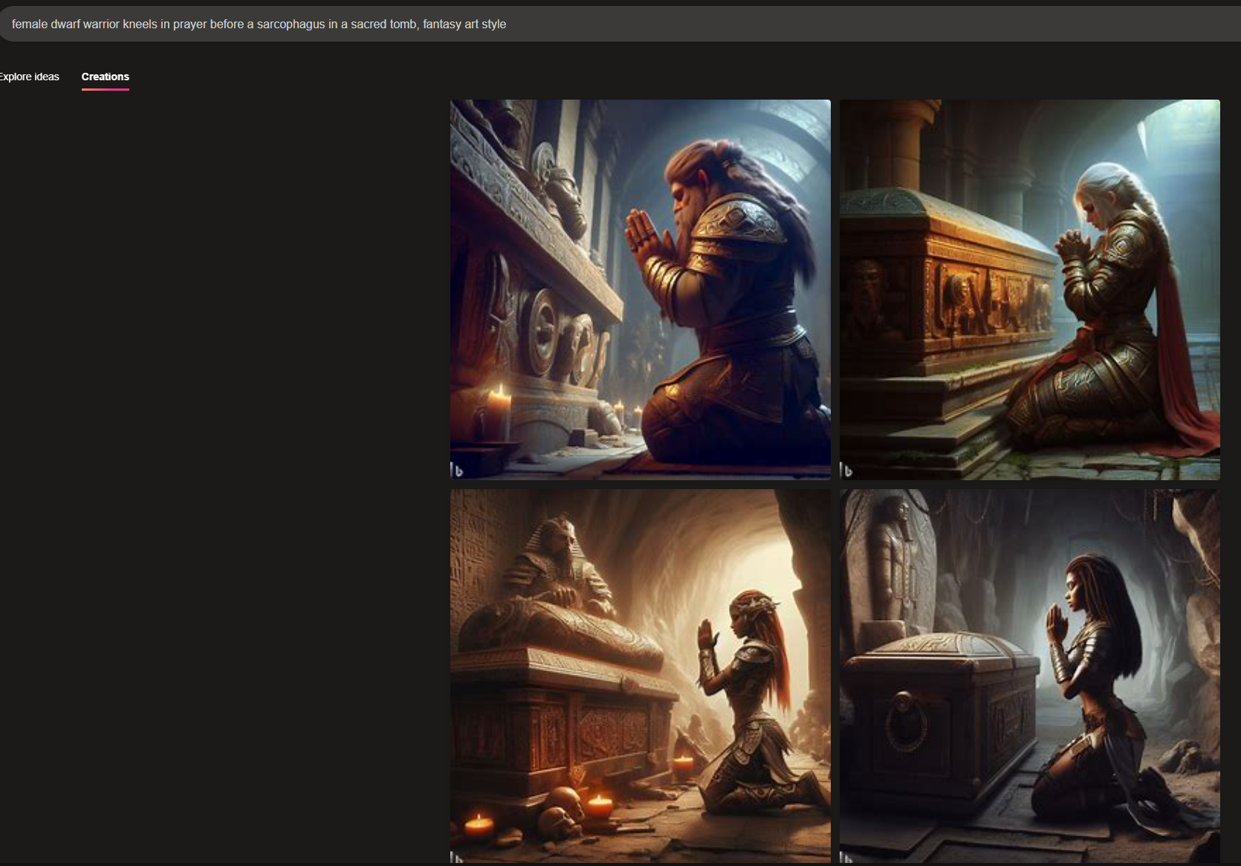Open the bearded dwarf praying image
Screen dimensions: 1241x866
(x=640, y=289)
